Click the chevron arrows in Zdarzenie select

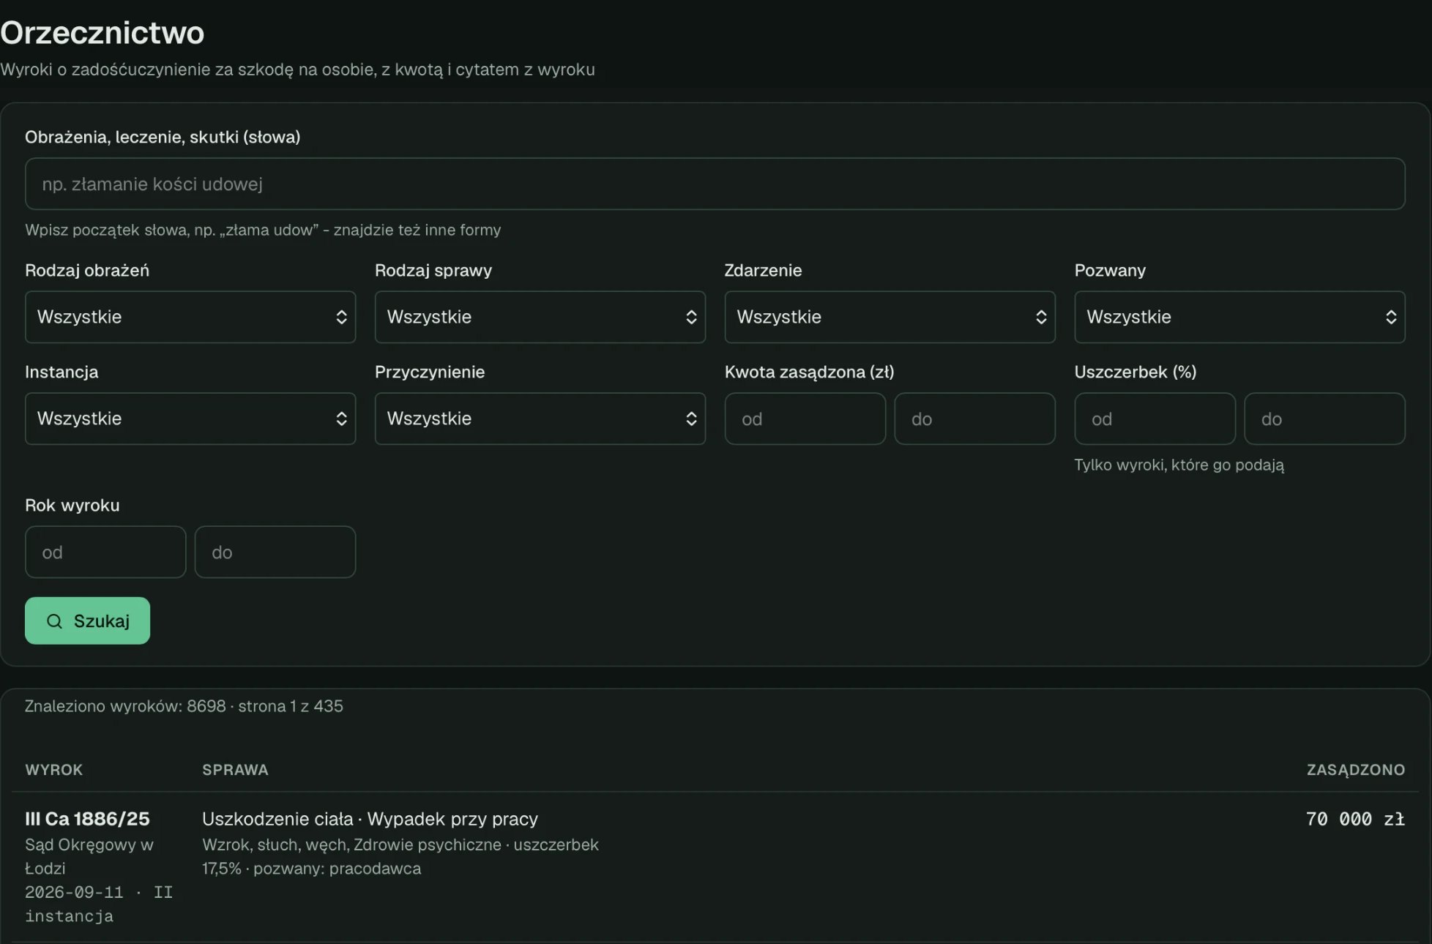pos(1041,317)
